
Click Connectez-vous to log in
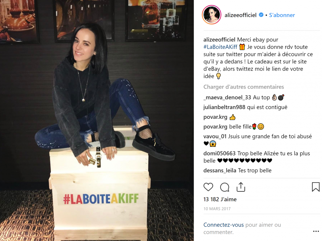coord(224,225)
